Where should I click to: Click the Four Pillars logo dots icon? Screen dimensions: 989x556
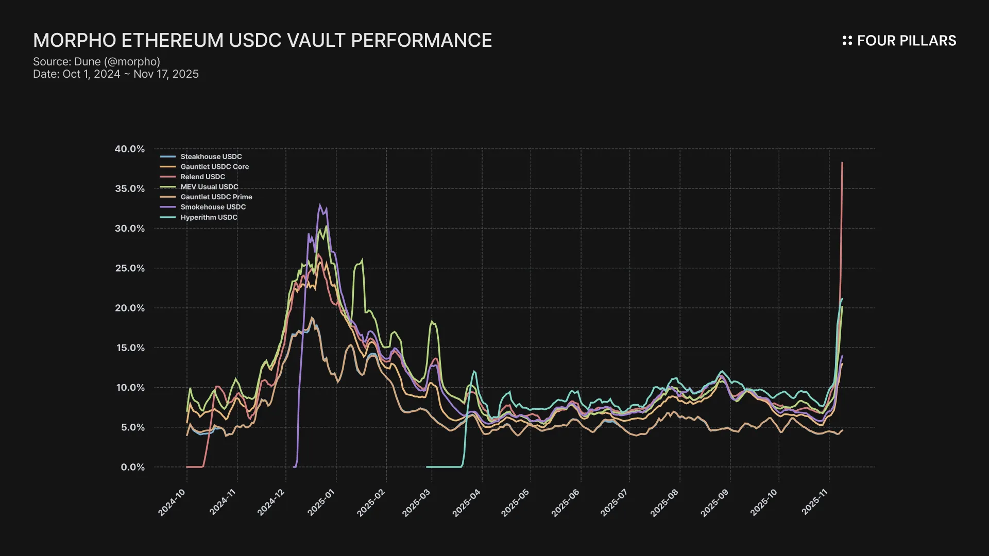[x=847, y=41]
